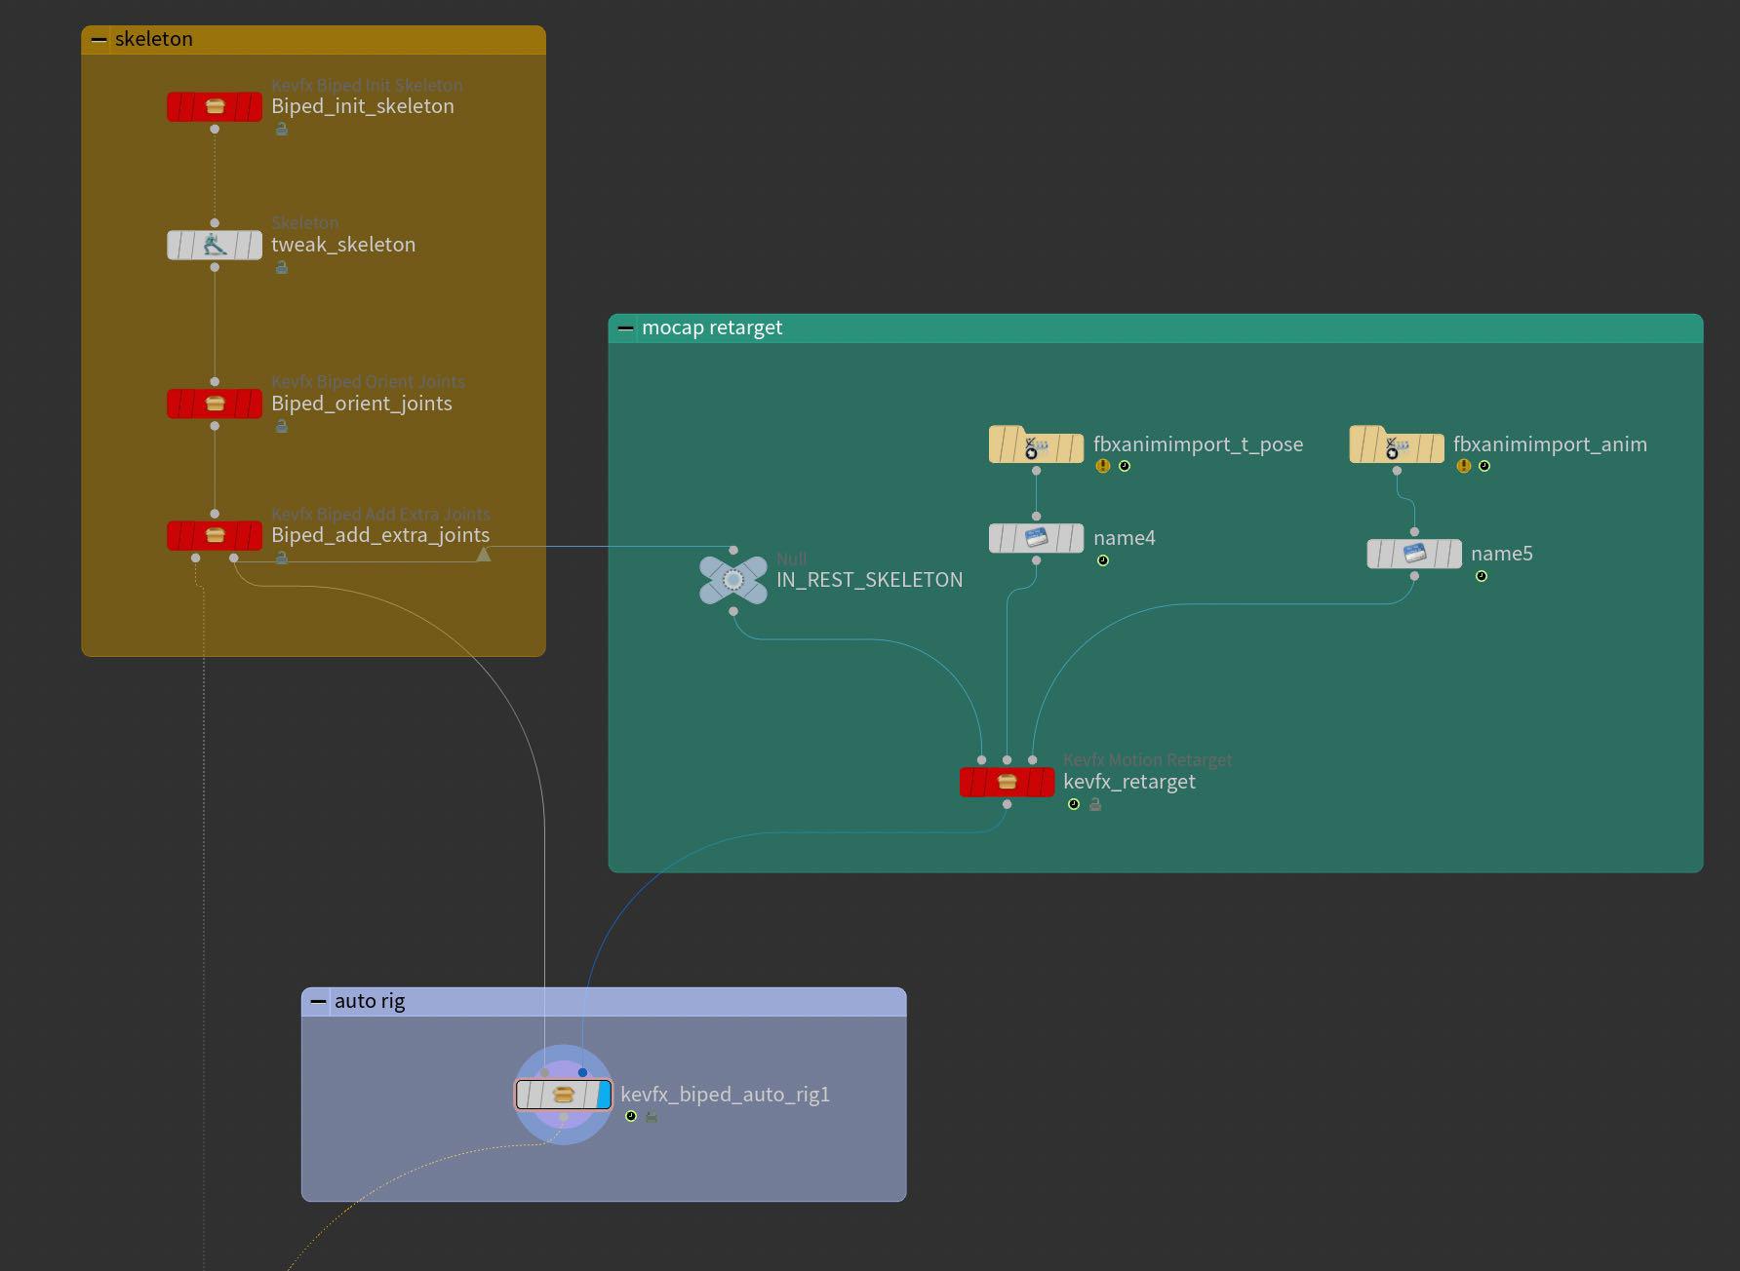Click the Skeleton icon on tweak_skeleton

(215, 245)
